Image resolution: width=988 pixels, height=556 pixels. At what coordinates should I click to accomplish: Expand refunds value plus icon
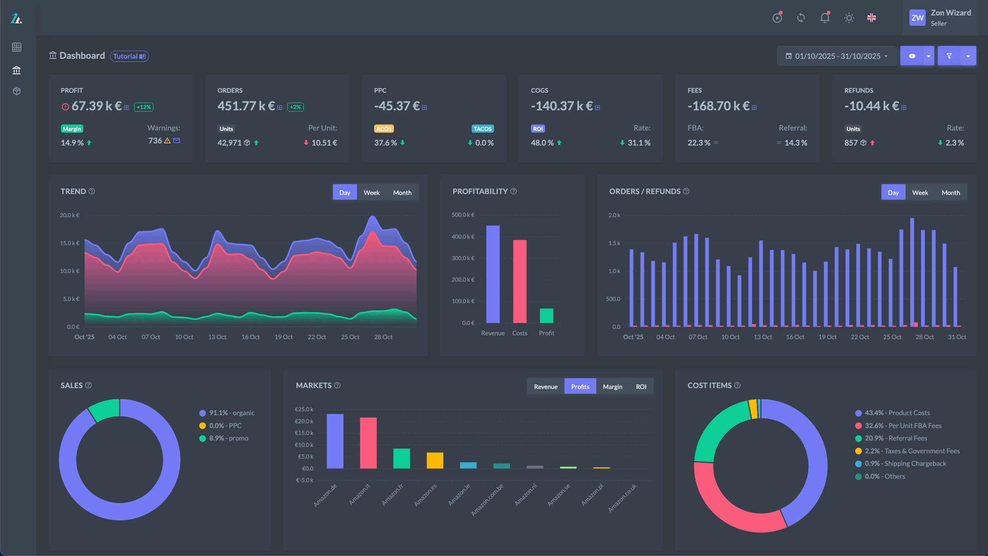click(904, 108)
